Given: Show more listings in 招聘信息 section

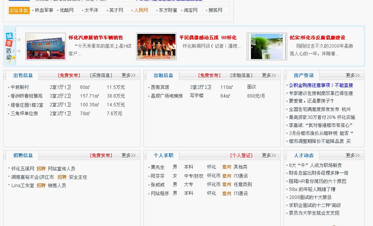Looking at the screenshot, I should (x=129, y=155).
